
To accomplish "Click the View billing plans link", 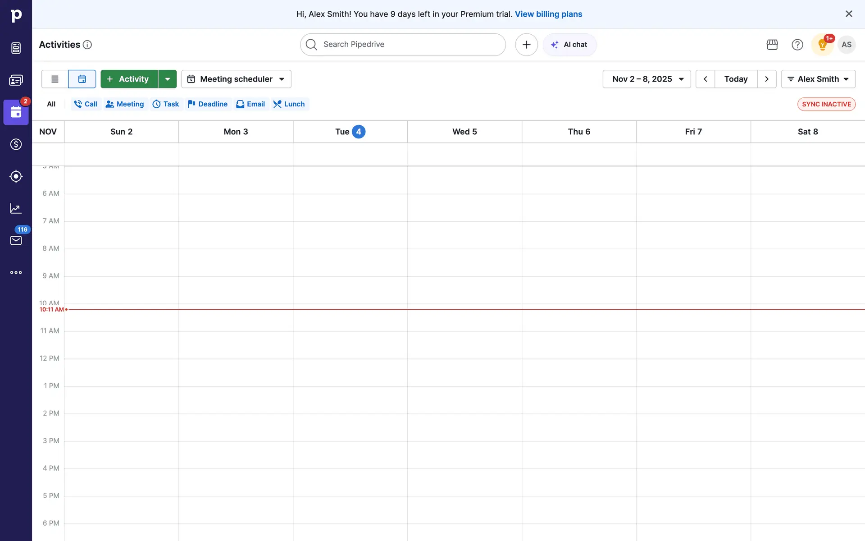I will (548, 14).
